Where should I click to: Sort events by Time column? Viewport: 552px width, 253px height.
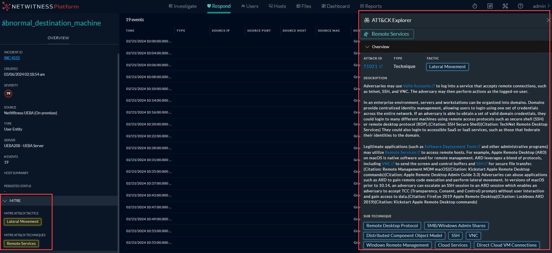pyautogui.click(x=130, y=31)
